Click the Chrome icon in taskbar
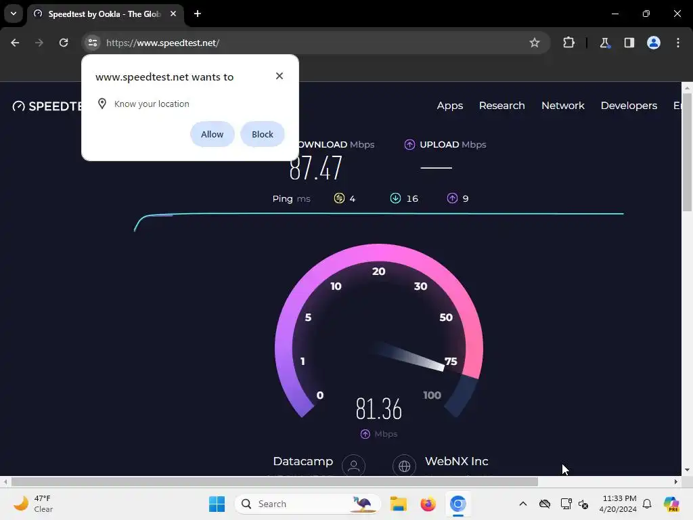 click(458, 504)
